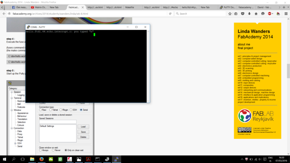
Task: Open wk13: networking and communications link
Action: tap(255, 90)
